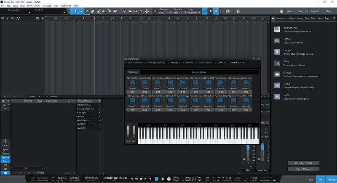
Task: Expand the Keystep Clock Out device arrow
Action: [99, 109]
